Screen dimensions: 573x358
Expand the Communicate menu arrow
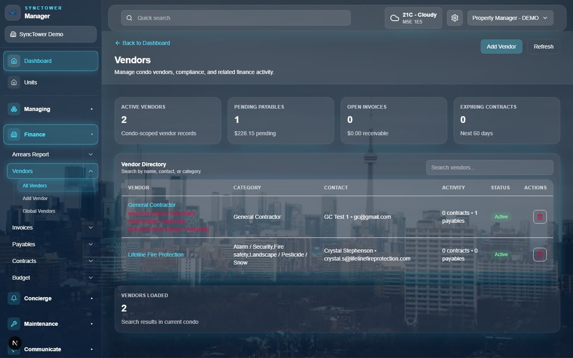pos(92,349)
